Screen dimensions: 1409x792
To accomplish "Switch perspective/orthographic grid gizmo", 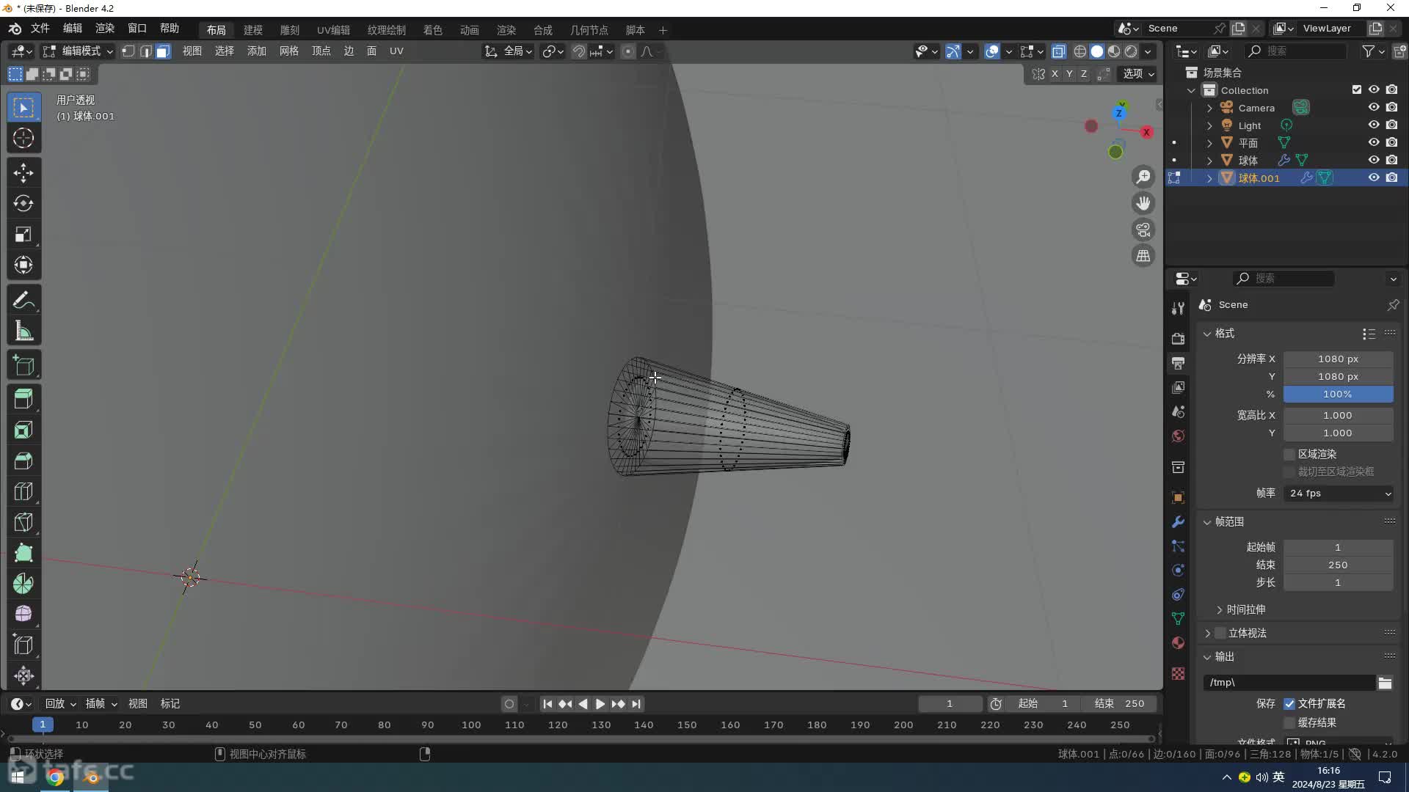I will pos(1143,256).
